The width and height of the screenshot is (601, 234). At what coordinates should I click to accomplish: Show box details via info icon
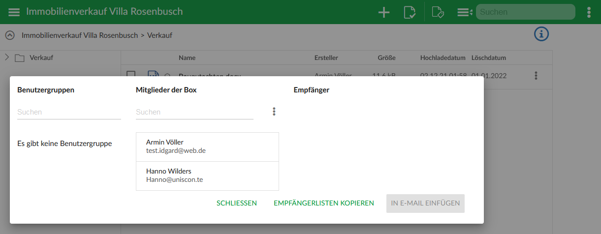(541, 34)
